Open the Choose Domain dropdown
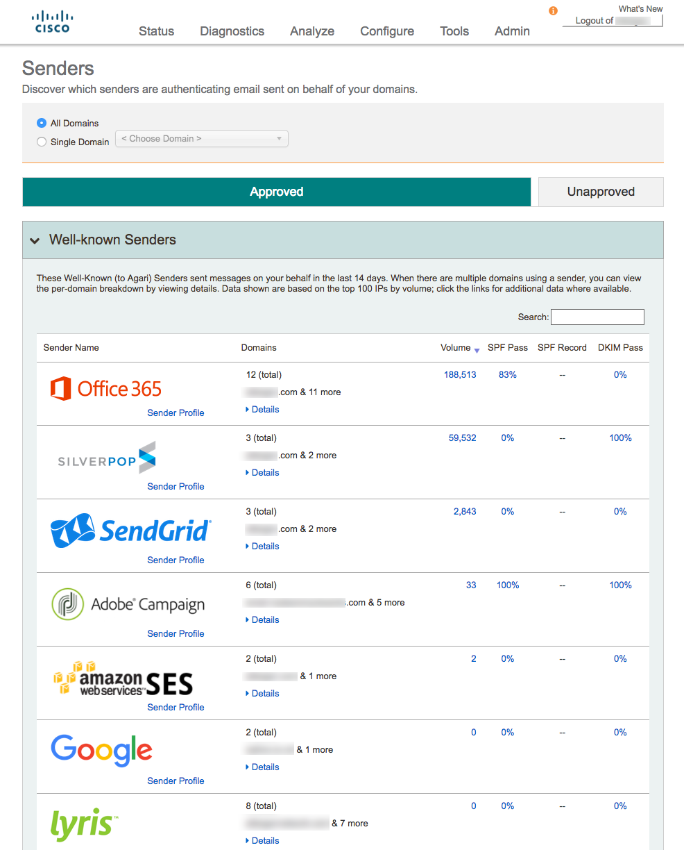Screen dimensions: 684x850 (x=202, y=139)
